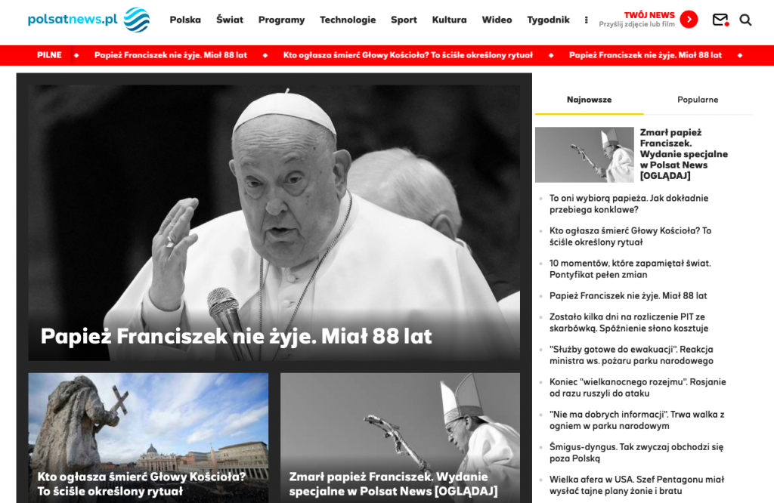Click the pope photo thumbnail in sidebar
This screenshot has height=503, width=774.
584,154
